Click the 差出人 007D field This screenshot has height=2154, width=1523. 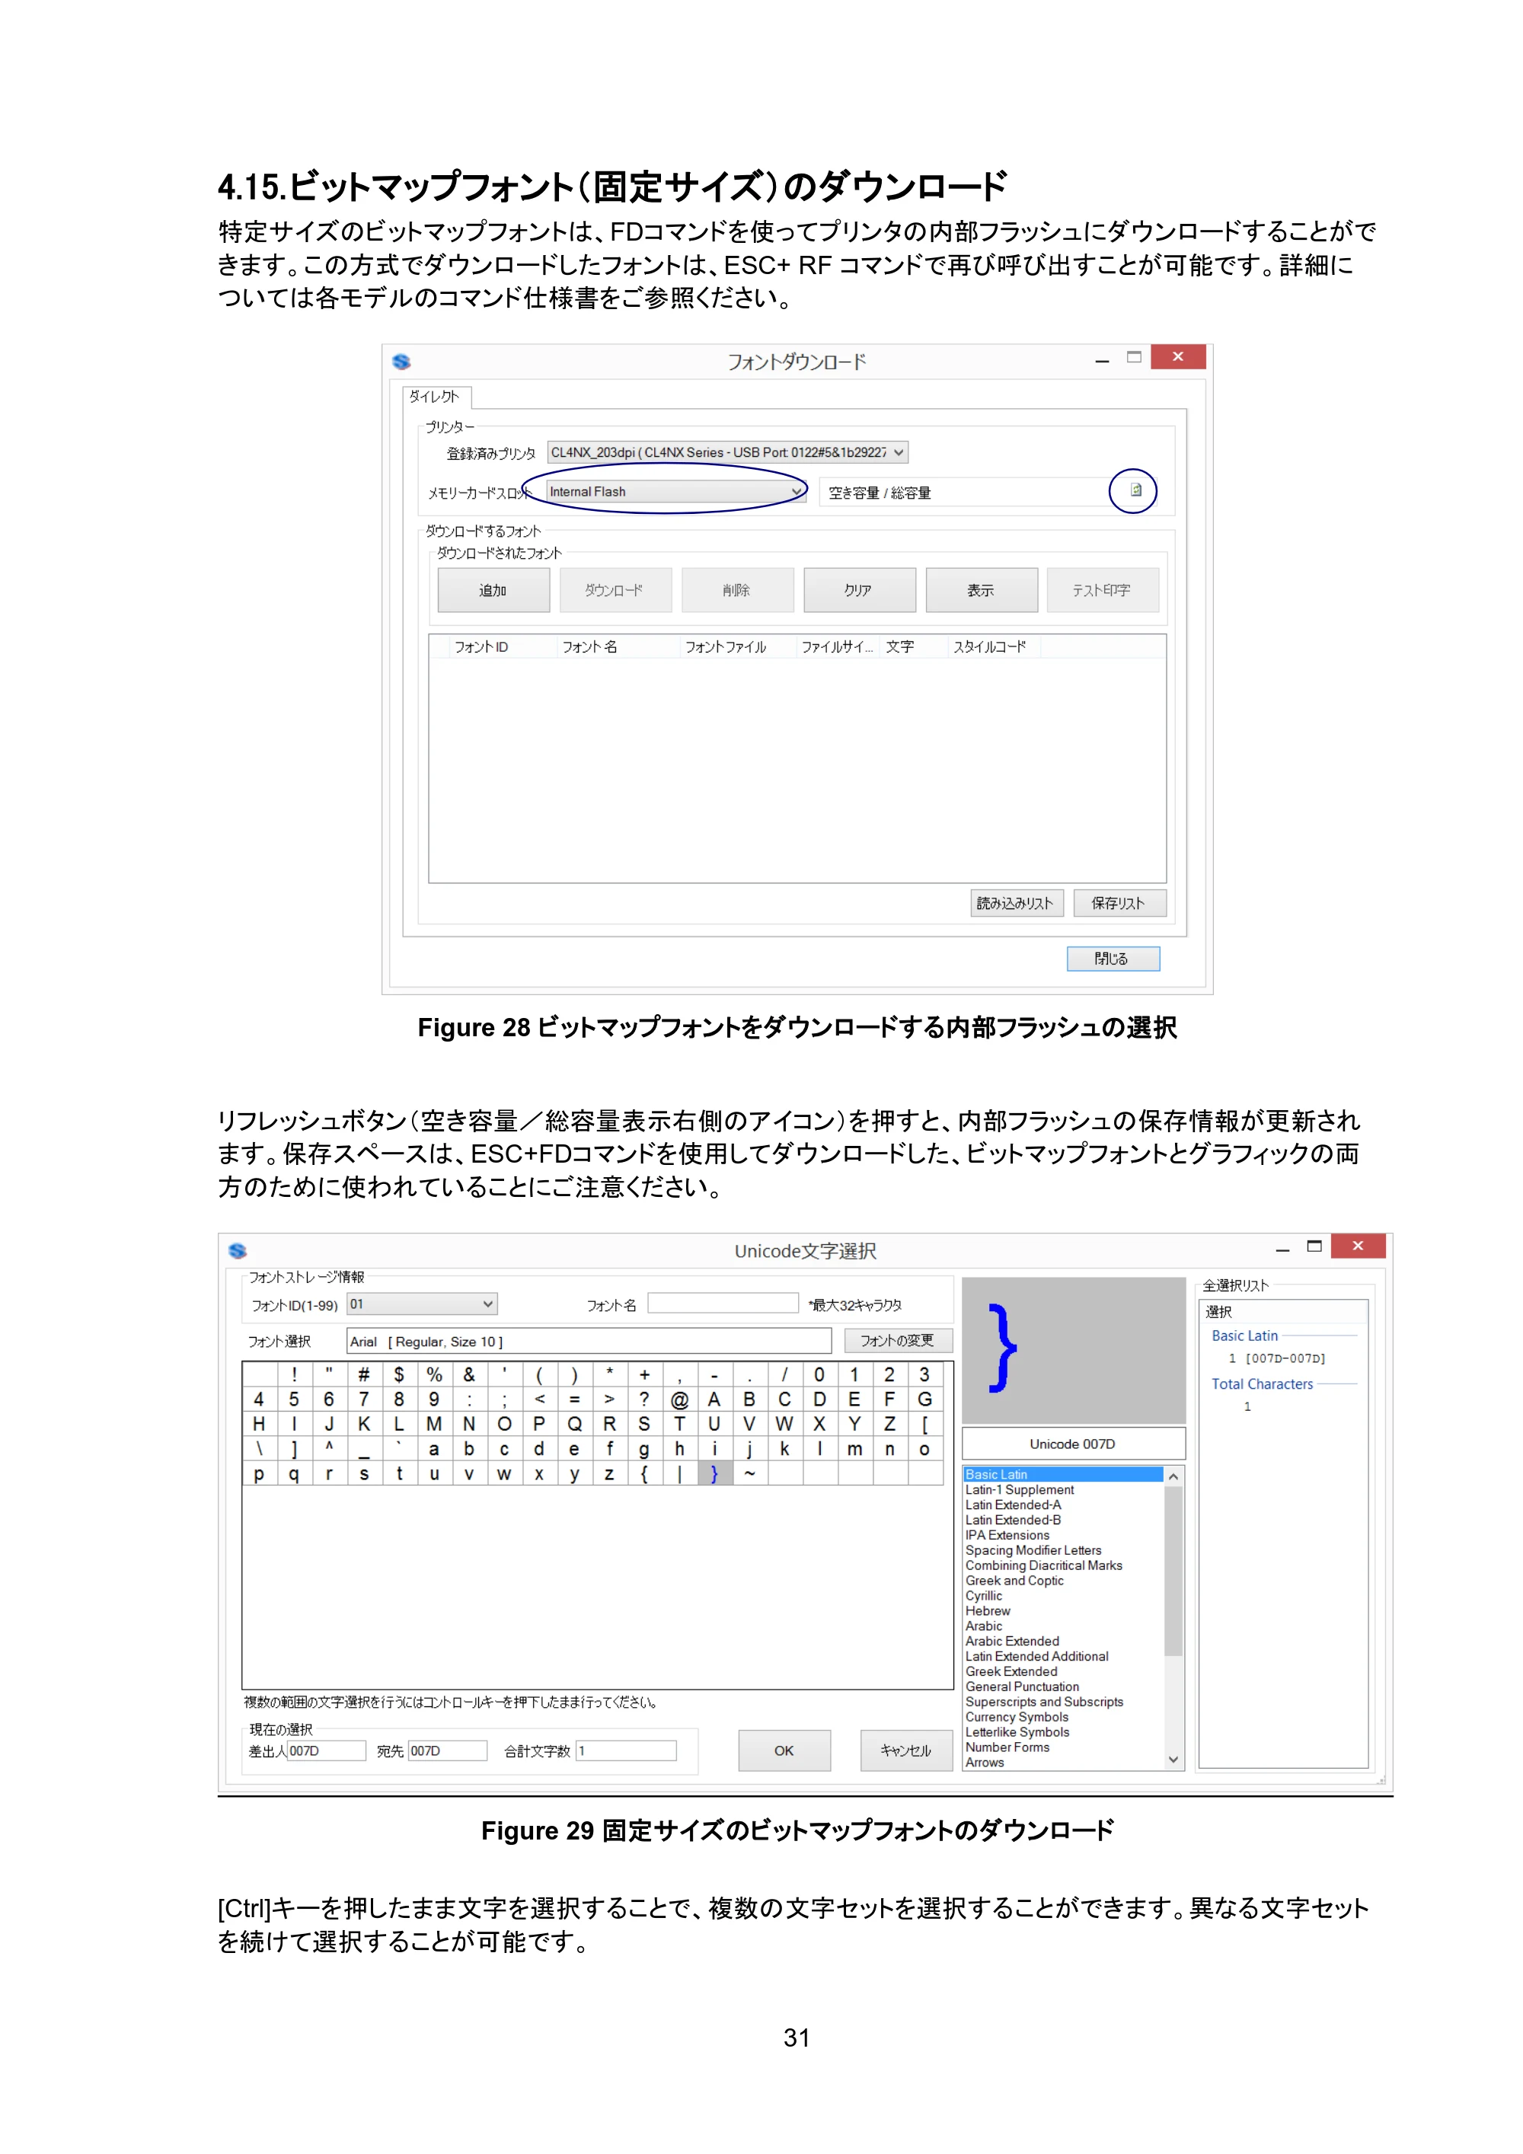tap(327, 1750)
